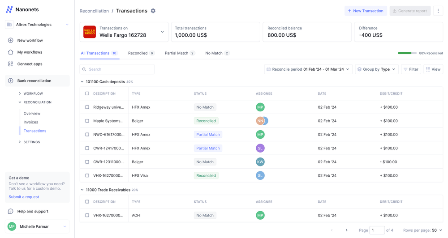The height and width of the screenshot is (238, 448).
Task: Select all in Cash deposits header checkbox
Action: [87, 93]
